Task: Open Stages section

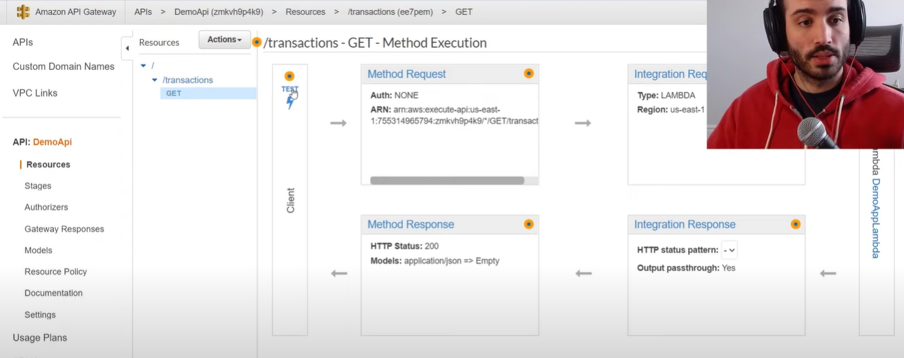Action: tap(38, 186)
